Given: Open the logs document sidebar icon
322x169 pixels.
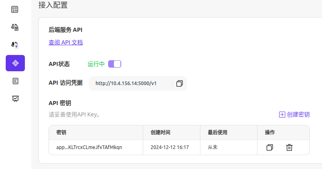Looking at the screenshot, I should point(16,81).
